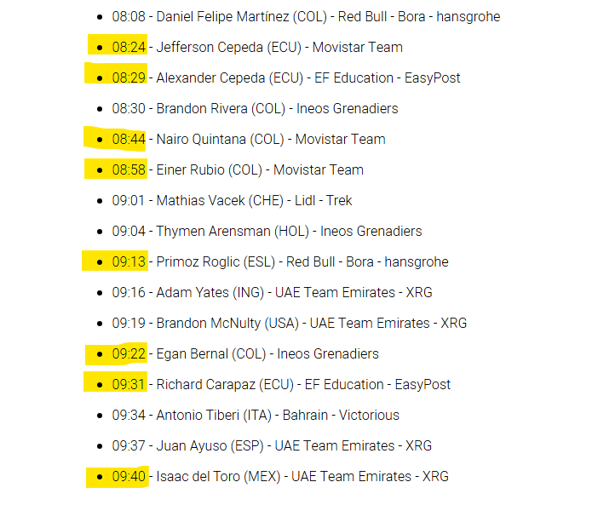Click Brandon McNulty (USA) entry

click(289, 324)
